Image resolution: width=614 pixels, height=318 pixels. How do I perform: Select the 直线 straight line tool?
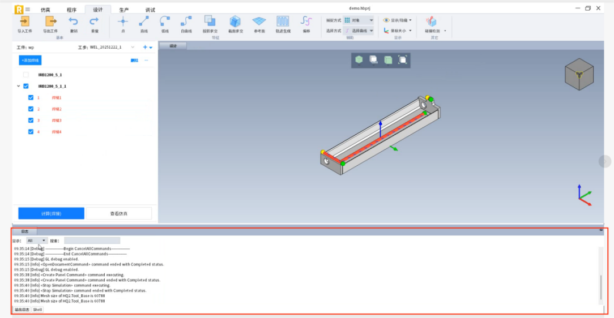144,22
